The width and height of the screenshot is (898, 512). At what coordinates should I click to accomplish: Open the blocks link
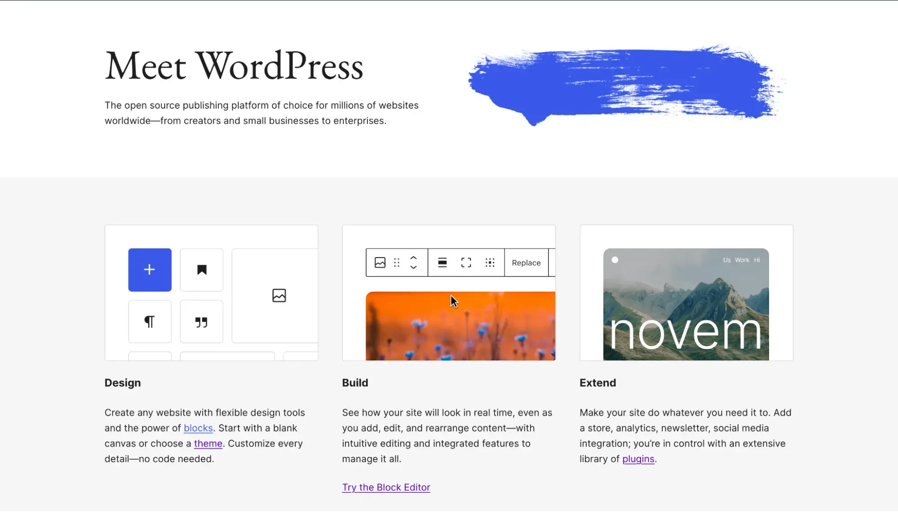tap(198, 428)
